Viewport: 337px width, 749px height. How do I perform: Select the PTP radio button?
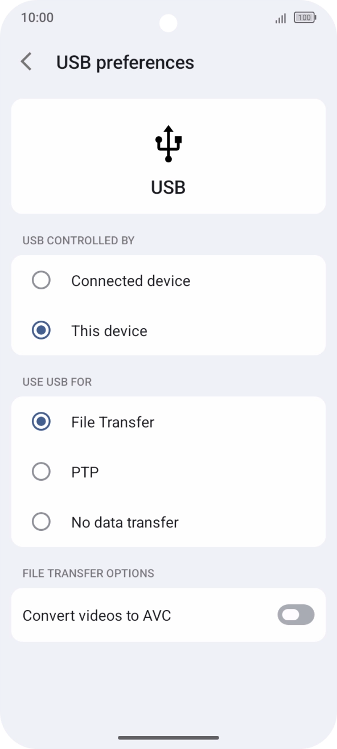coord(41,472)
